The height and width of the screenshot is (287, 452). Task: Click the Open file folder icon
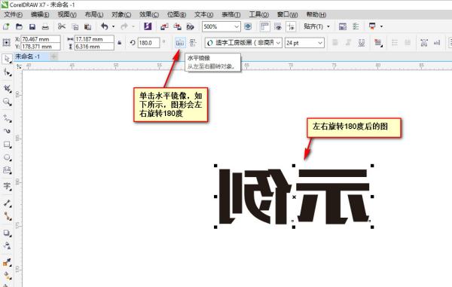pyautogui.click(x=19, y=27)
